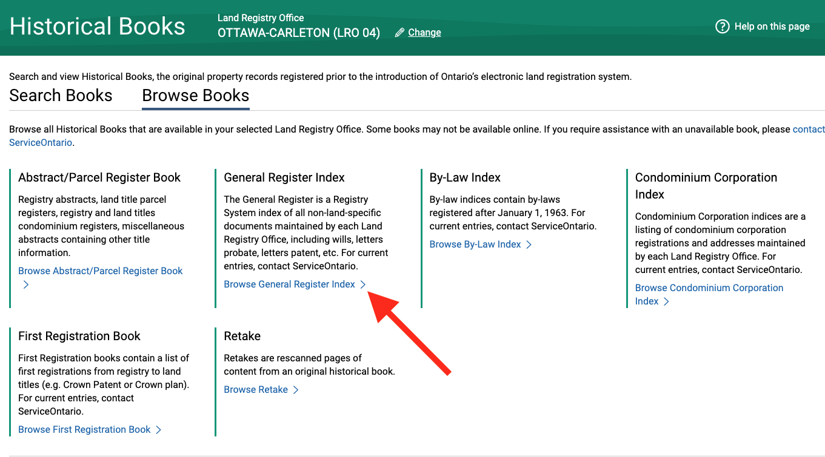Click the chevron after Browse General Register Index
Image resolution: width=825 pixels, height=457 pixels.
click(363, 284)
